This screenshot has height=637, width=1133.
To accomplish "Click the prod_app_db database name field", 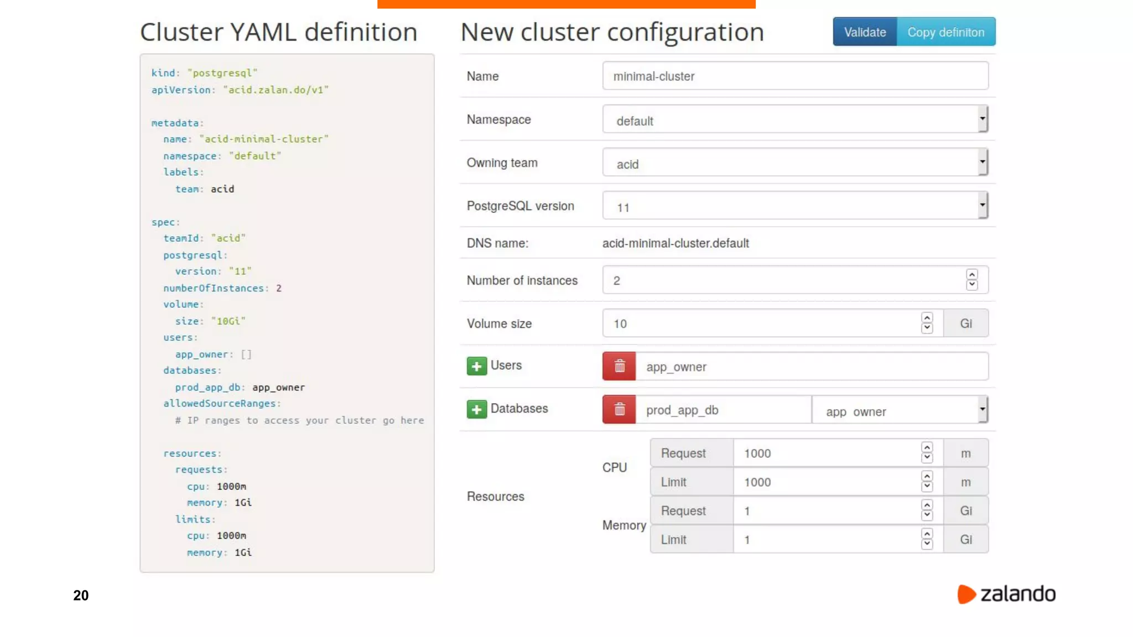I will coord(723,410).
